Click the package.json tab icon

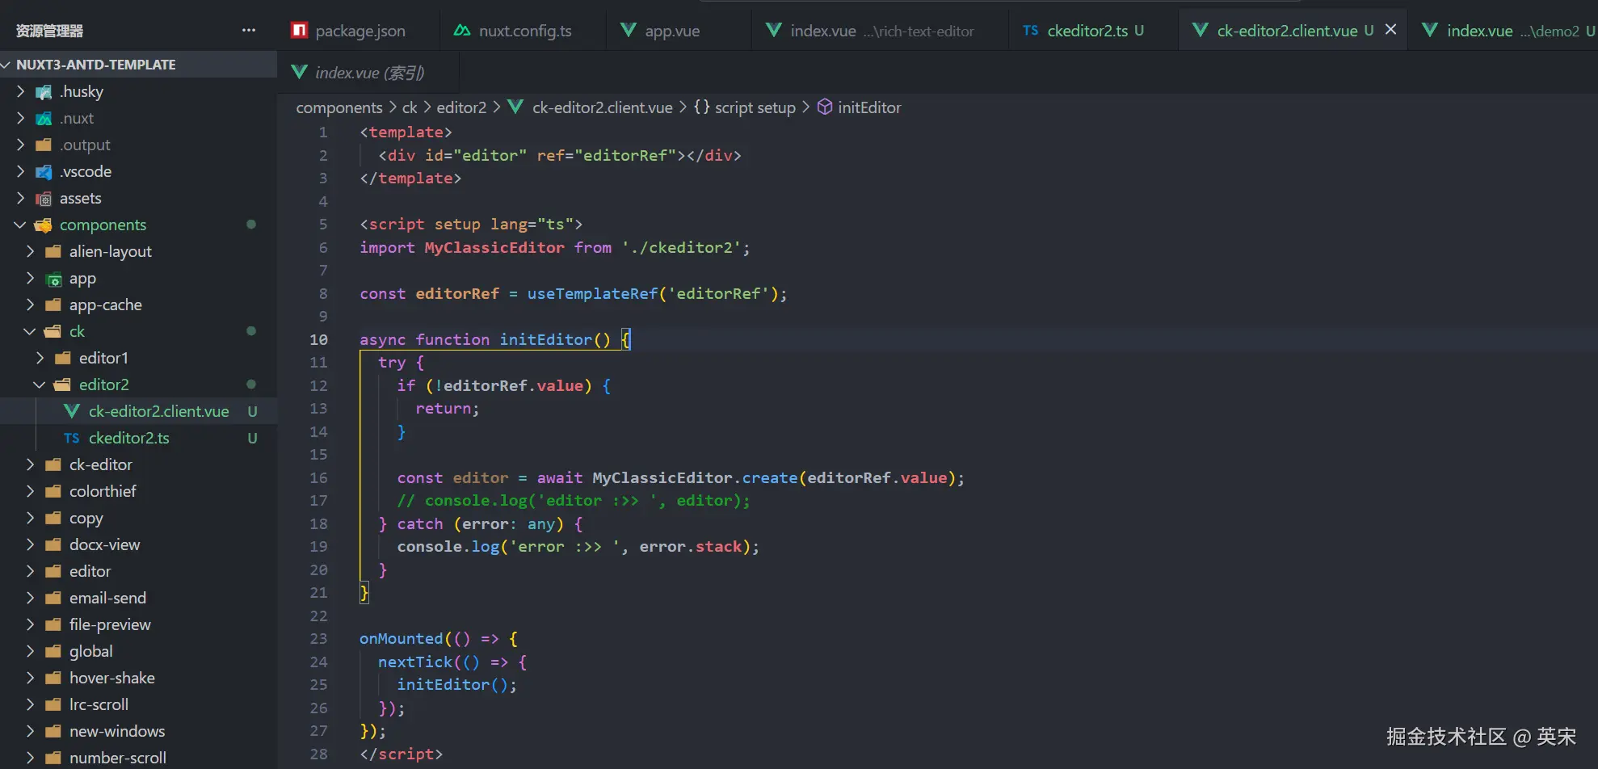click(299, 31)
